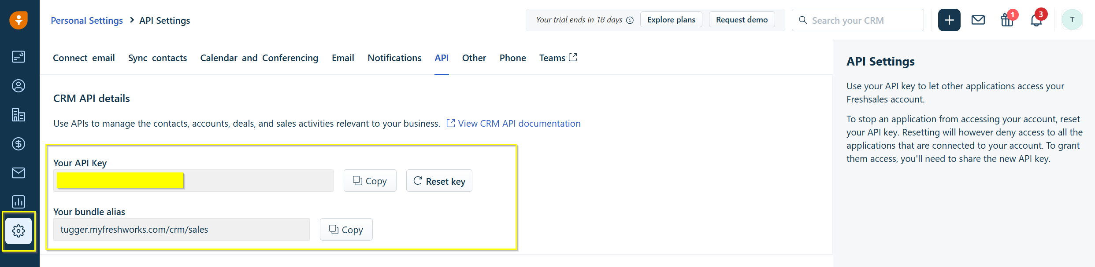This screenshot has height=267, width=1095.
Task: Select the Email tab
Action: 343,58
